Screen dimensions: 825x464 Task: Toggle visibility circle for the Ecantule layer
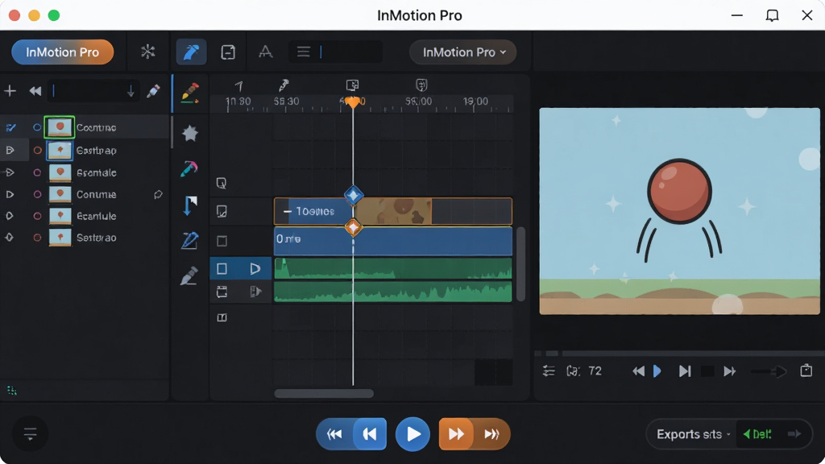(37, 216)
